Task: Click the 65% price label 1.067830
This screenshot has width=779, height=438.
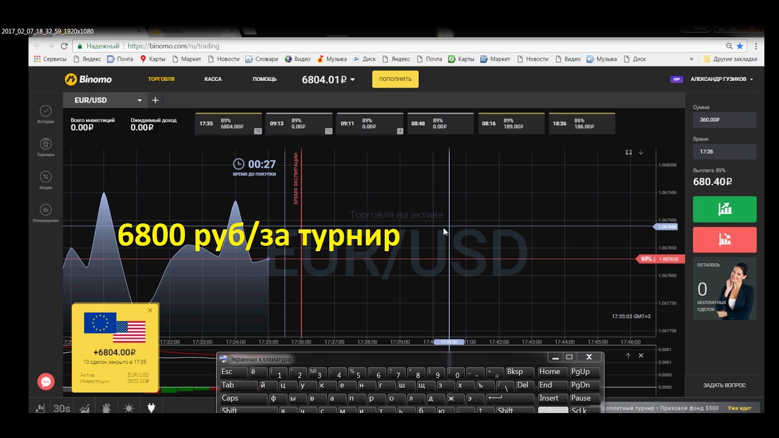Action: pyautogui.click(x=660, y=259)
